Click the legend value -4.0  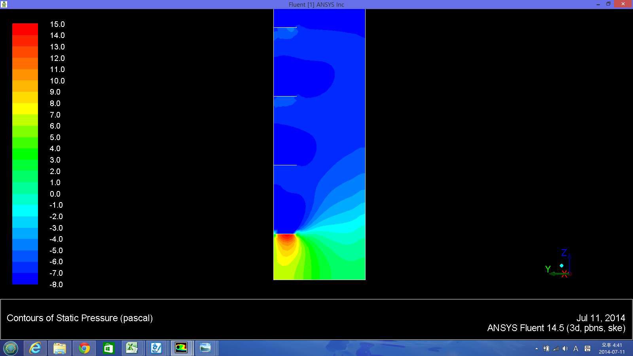click(x=56, y=239)
